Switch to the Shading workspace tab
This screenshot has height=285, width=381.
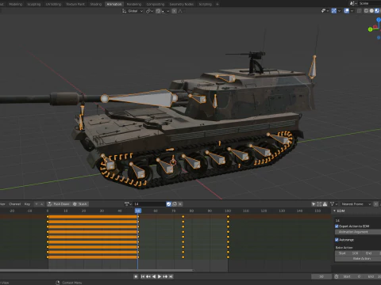point(96,4)
